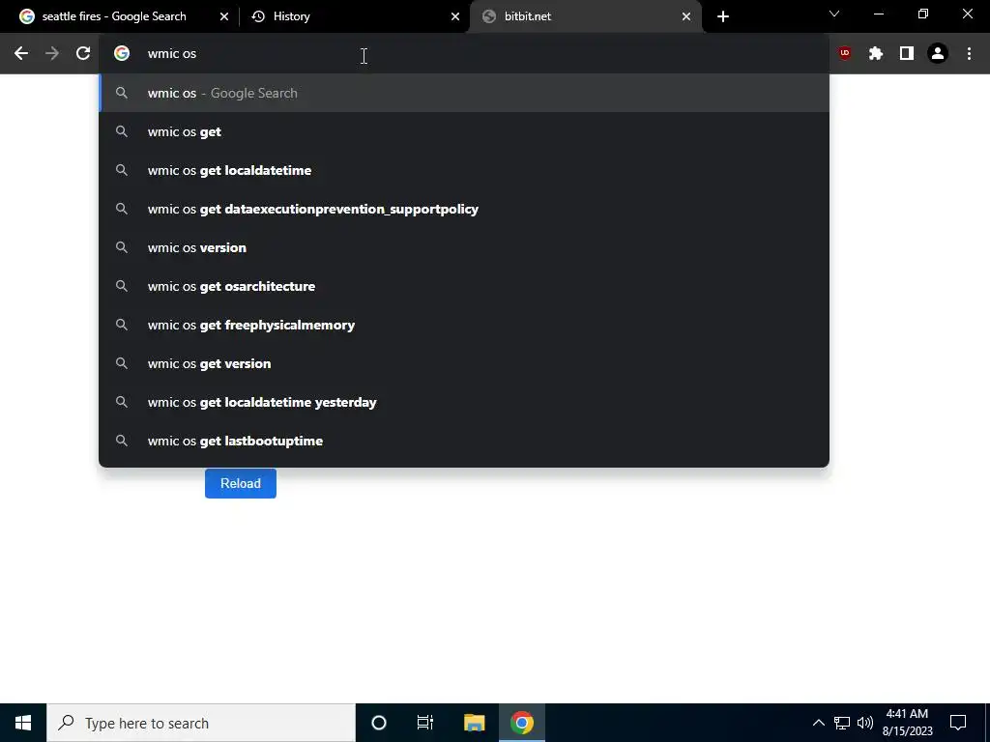Click the taskbar 'Type here to search' box

[x=201, y=723]
